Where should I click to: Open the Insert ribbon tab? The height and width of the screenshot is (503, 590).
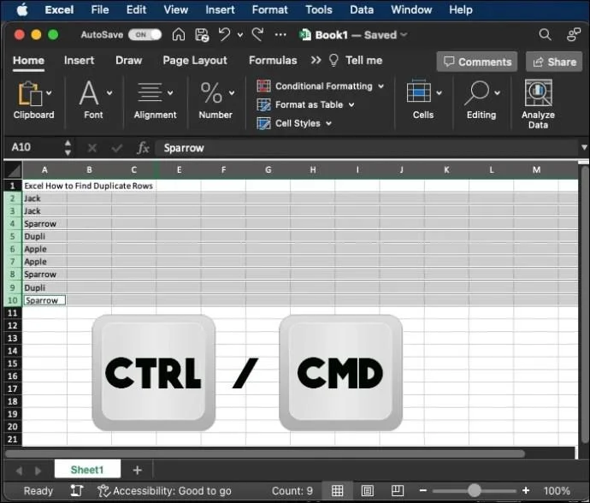(x=79, y=61)
